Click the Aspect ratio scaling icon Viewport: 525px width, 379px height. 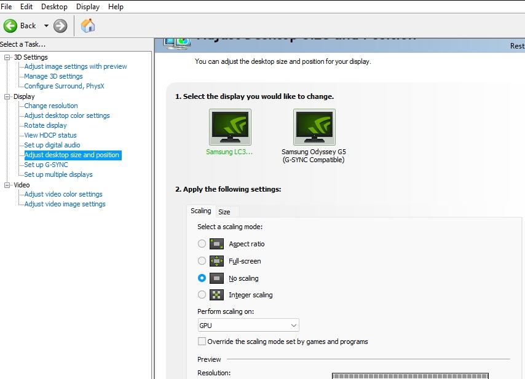216,244
